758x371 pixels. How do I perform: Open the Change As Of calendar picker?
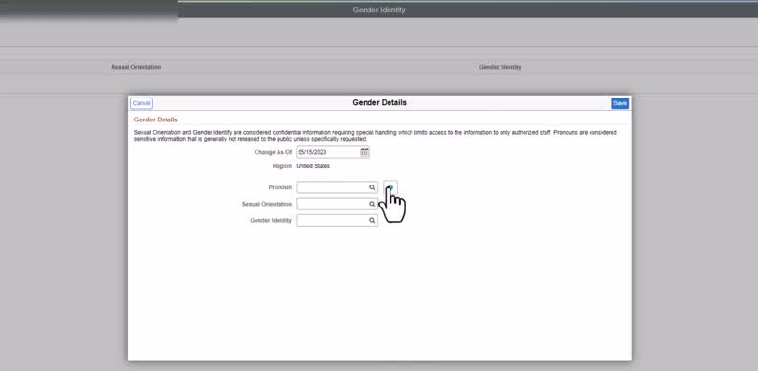(364, 152)
